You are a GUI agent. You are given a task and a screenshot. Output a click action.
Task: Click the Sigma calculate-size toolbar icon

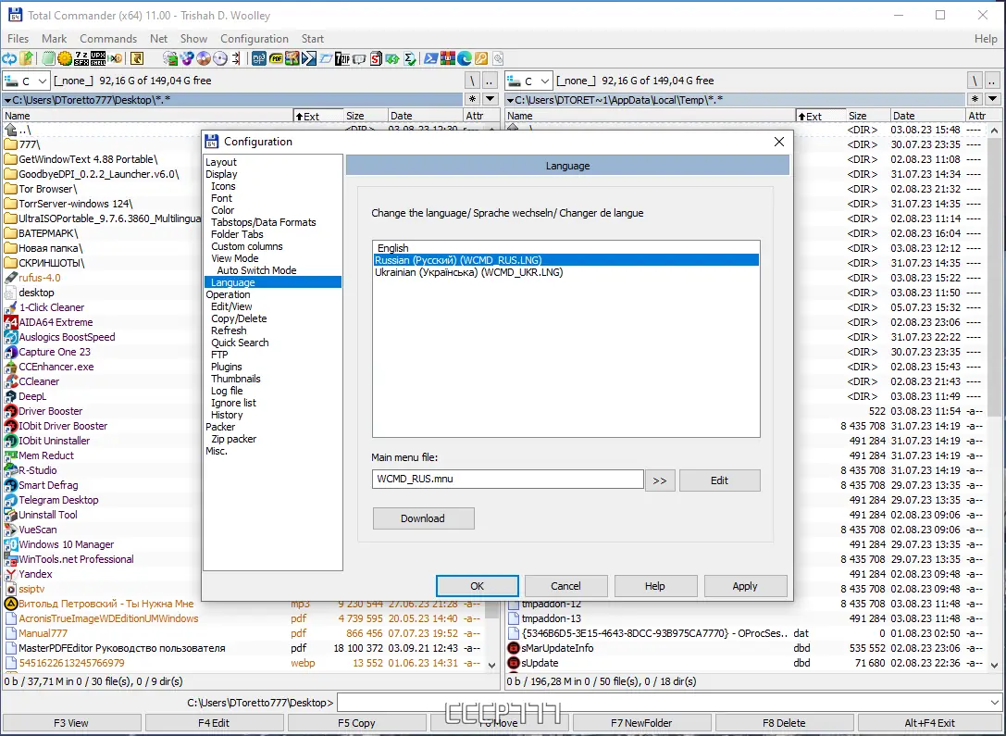point(408,57)
